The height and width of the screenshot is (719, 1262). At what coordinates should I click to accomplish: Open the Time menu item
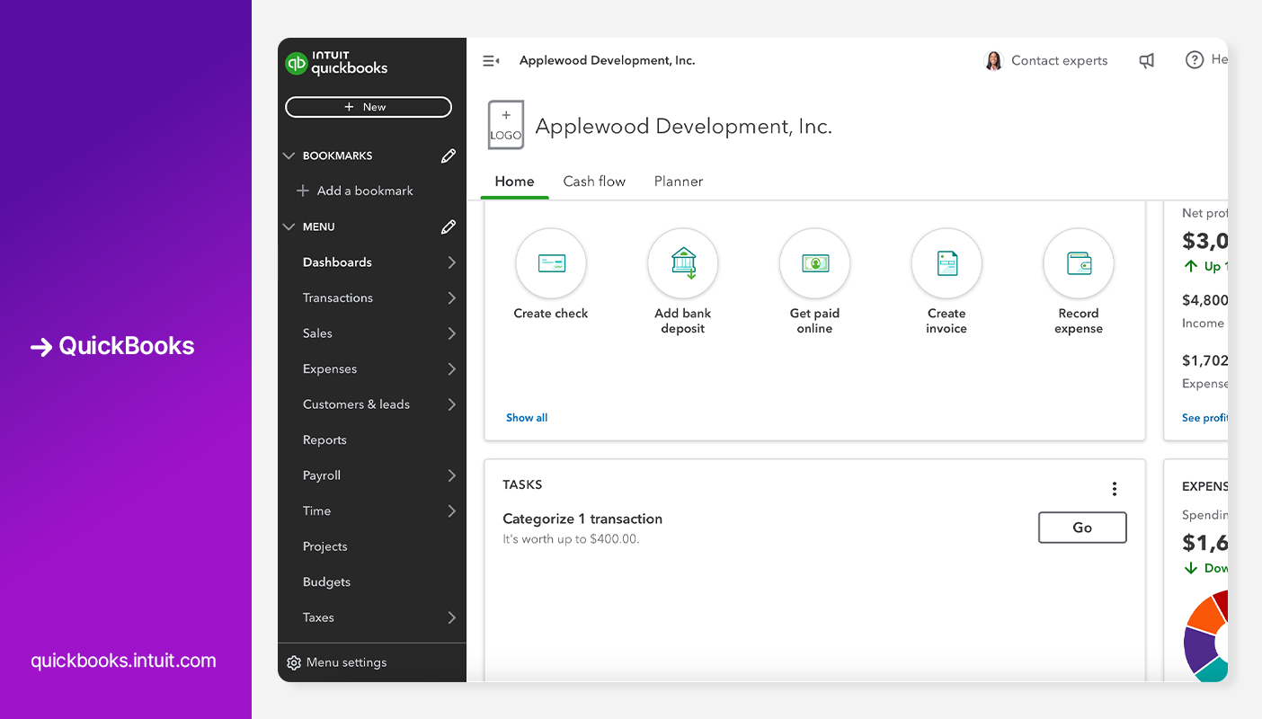pyautogui.click(x=316, y=510)
